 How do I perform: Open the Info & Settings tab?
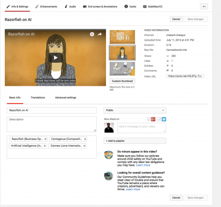[17, 7]
